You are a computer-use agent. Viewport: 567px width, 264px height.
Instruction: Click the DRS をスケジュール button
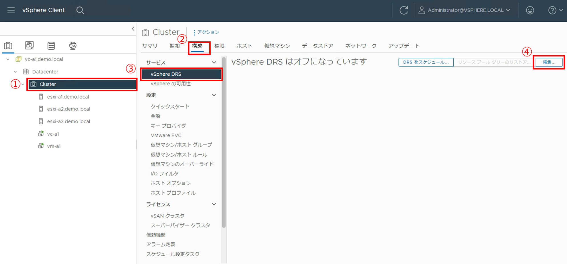tap(426, 62)
